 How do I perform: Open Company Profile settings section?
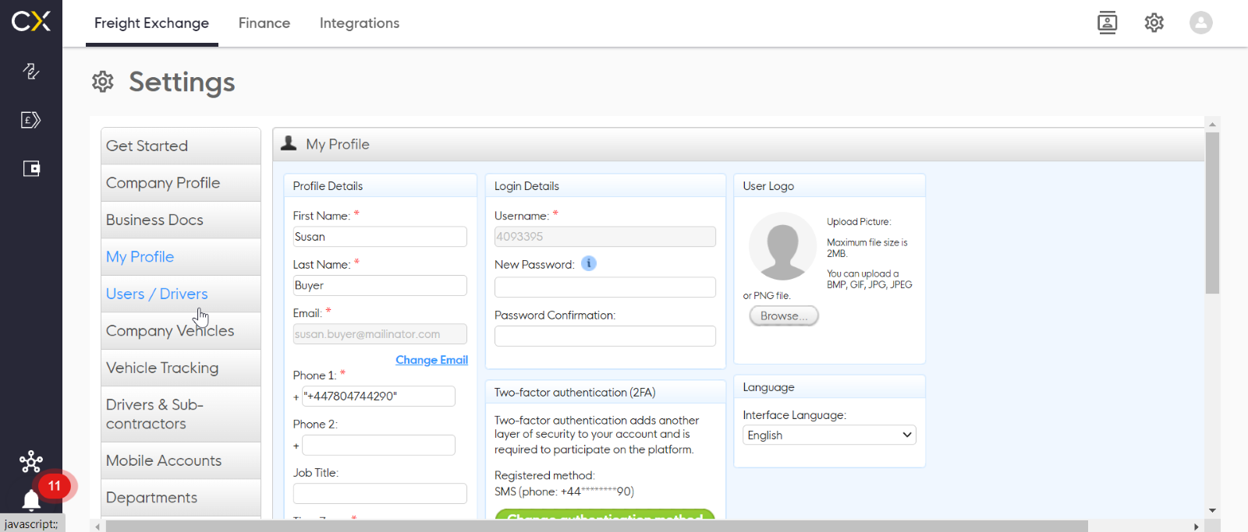point(181,183)
